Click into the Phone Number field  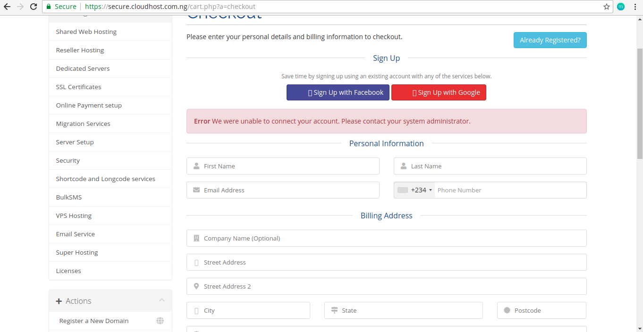(x=510, y=190)
